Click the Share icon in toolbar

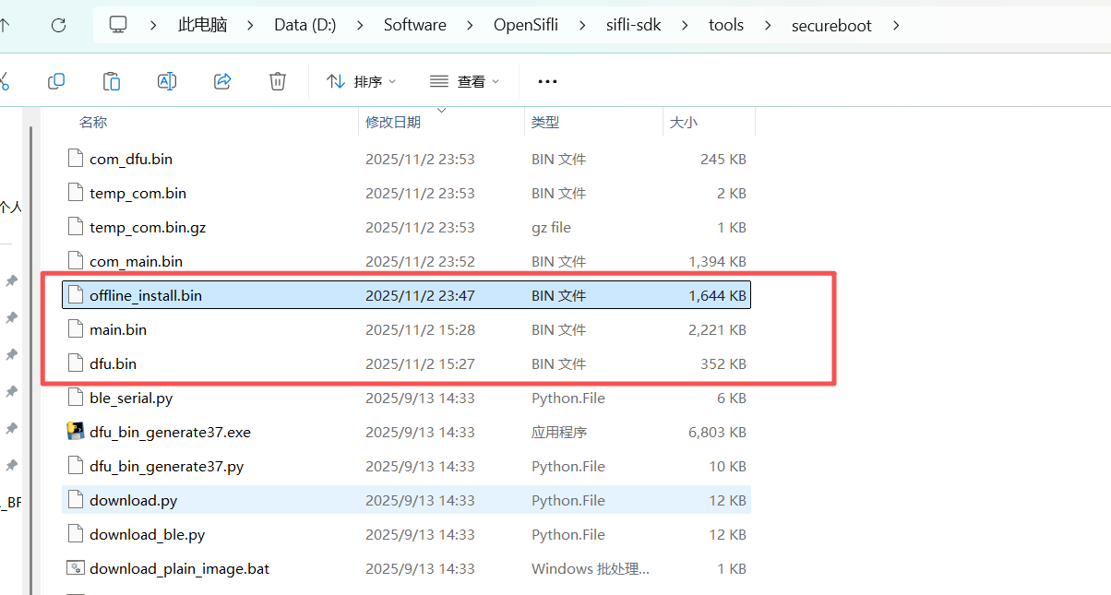[x=222, y=81]
